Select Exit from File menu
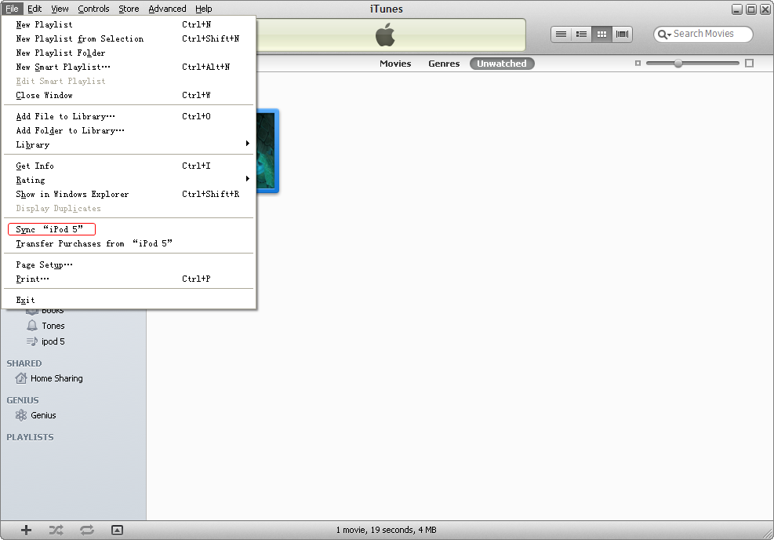The width and height of the screenshot is (774, 540). pos(129,300)
